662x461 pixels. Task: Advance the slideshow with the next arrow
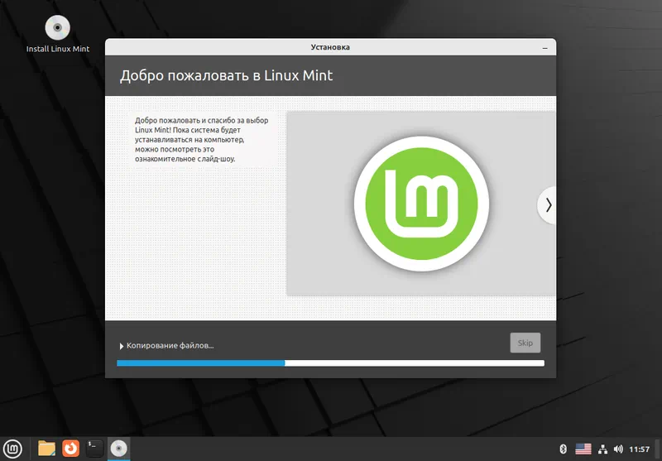pyautogui.click(x=548, y=205)
